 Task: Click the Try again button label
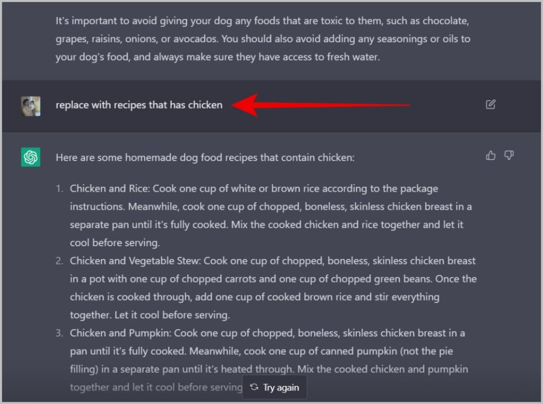click(281, 388)
